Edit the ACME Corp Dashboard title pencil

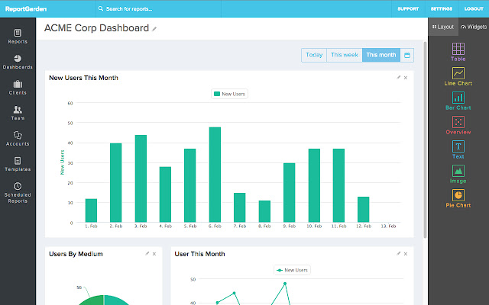[x=154, y=29]
